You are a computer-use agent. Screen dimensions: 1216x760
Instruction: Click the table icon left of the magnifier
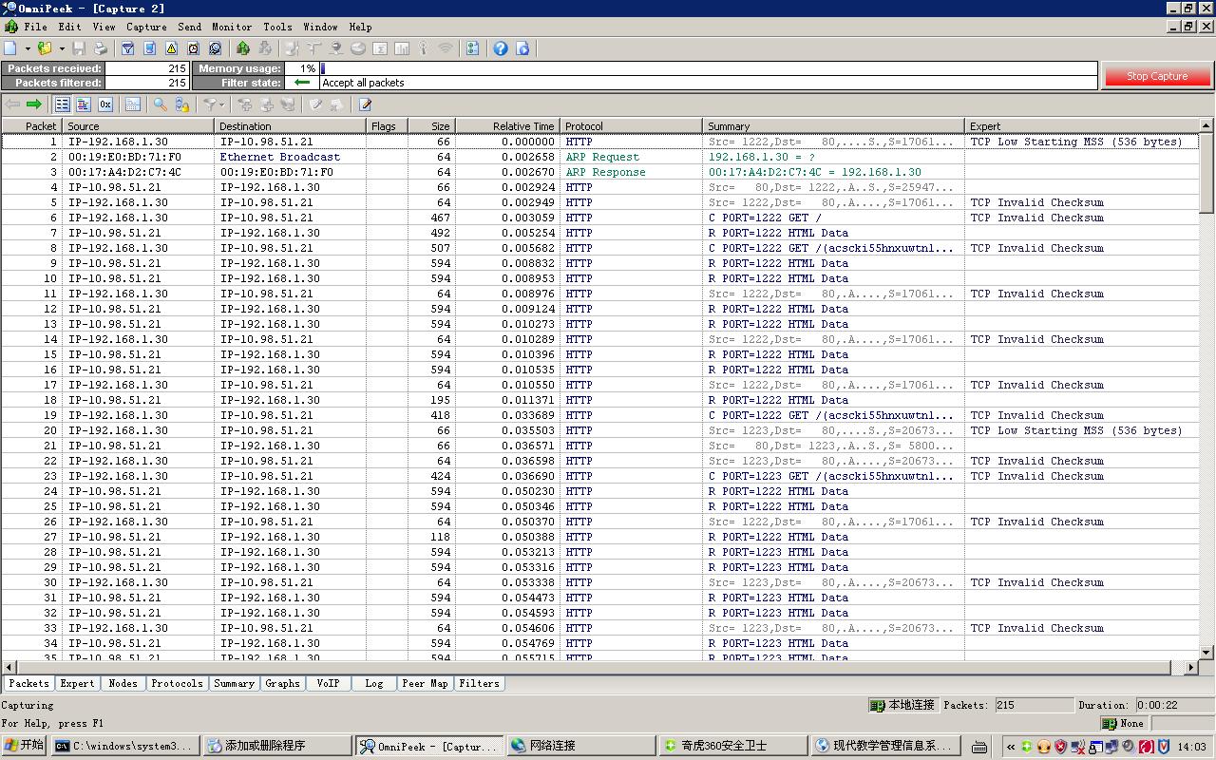[x=133, y=104]
